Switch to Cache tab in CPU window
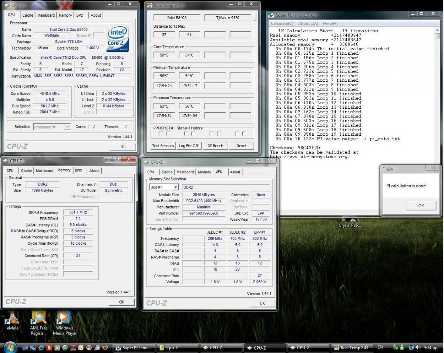The image size is (444, 353). click(x=28, y=15)
